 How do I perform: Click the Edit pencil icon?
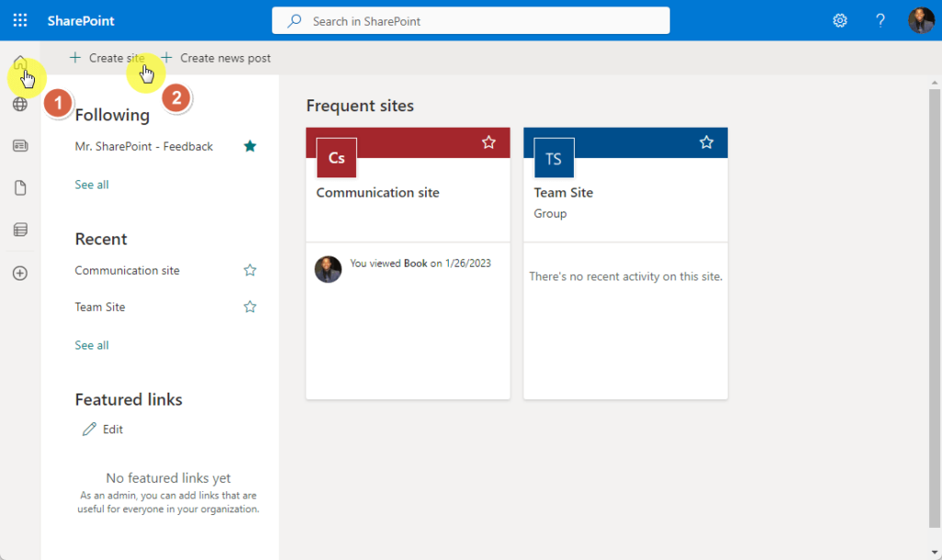point(89,429)
